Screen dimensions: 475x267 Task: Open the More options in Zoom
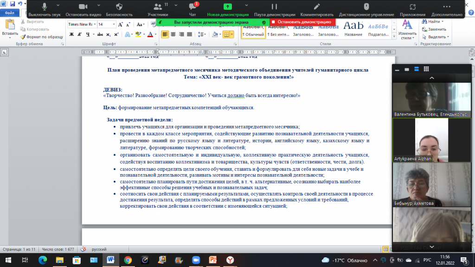[447, 9]
